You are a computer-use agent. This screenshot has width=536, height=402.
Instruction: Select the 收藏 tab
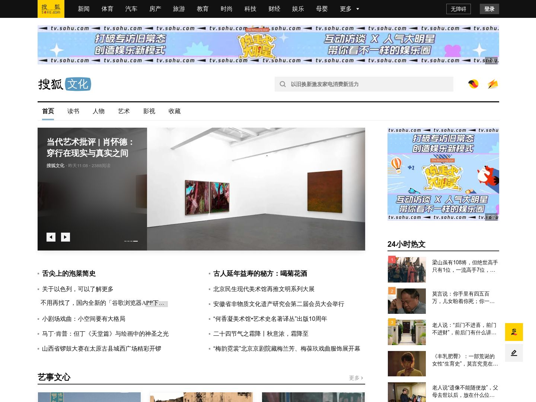point(175,111)
